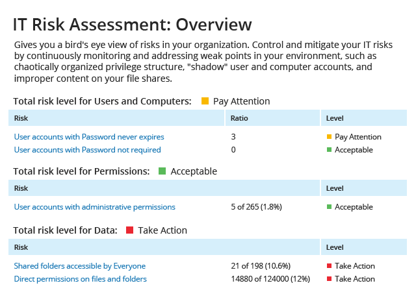Viewport: 416px width, 292px height.
Task: Click 'Take Action' label next to Data total
Action: (x=162, y=230)
